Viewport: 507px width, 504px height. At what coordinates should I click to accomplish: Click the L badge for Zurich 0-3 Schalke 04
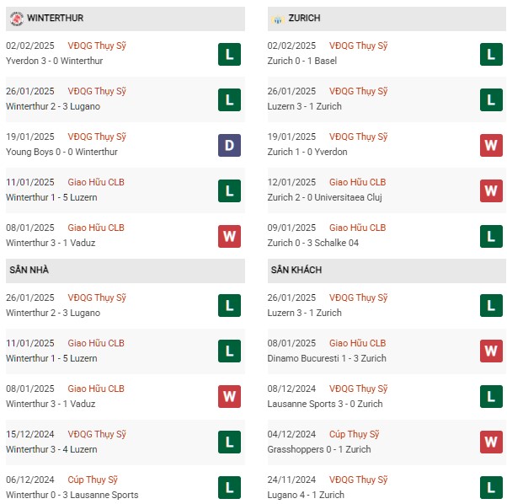491,237
